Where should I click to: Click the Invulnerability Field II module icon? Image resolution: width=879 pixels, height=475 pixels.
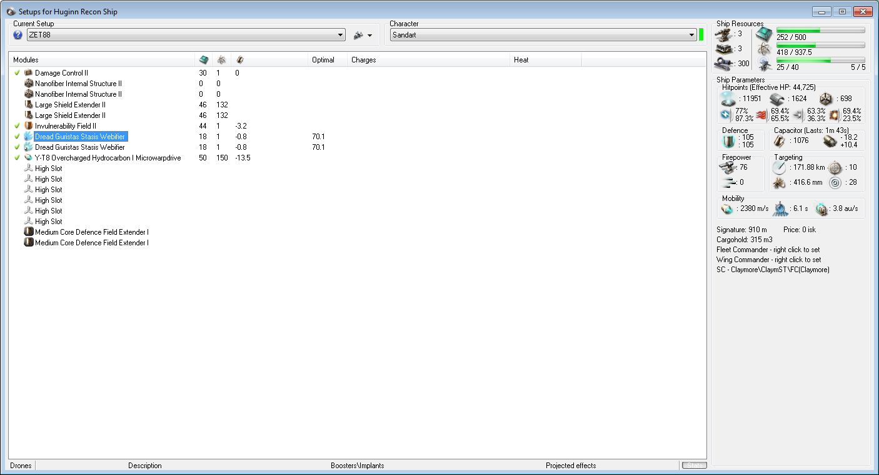[28, 126]
